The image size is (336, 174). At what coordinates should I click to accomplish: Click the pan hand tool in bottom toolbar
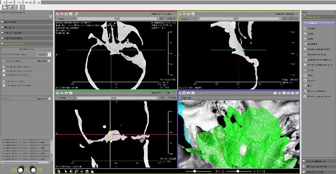[92, 171]
